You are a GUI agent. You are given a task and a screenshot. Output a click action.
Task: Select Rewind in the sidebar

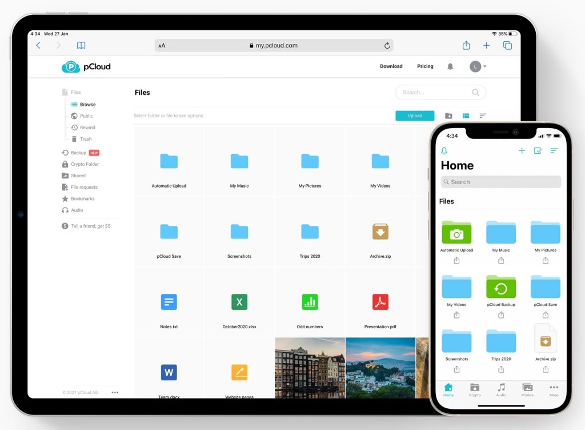87,128
